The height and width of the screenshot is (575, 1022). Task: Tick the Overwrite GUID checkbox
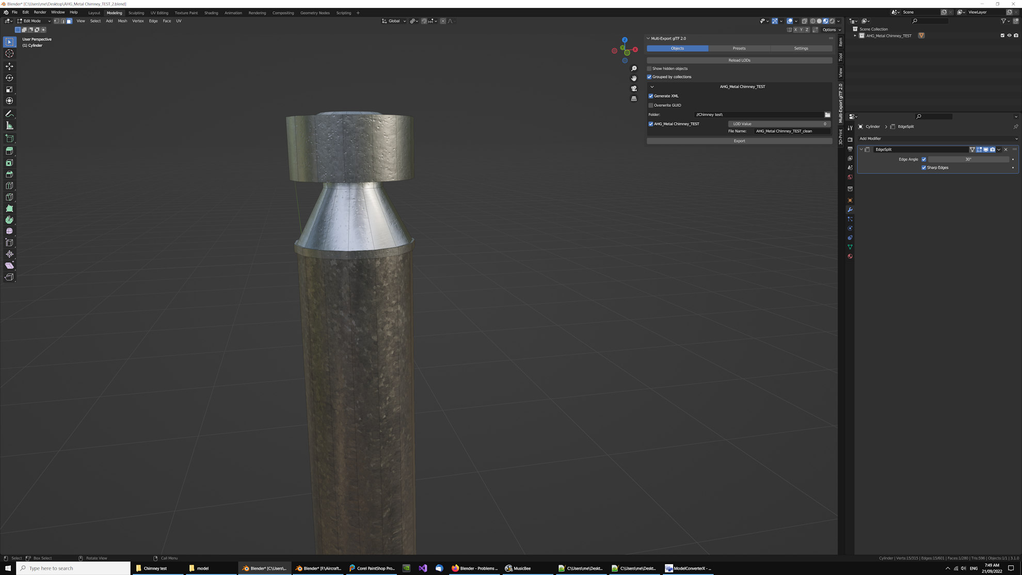pyautogui.click(x=651, y=105)
